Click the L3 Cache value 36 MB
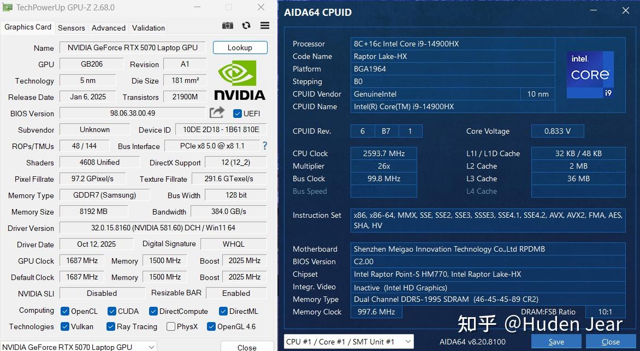The width and height of the screenshot is (640, 351). (x=578, y=179)
